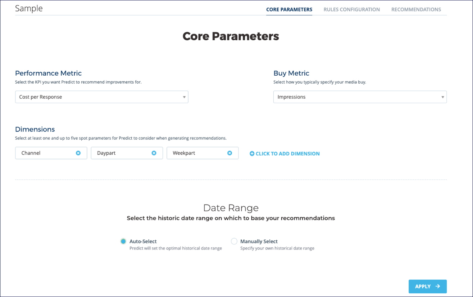Click the dropdown caret in the Performance Metric field
Image resolution: width=473 pixels, height=297 pixels.
coord(184,97)
